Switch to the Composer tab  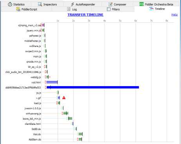click(117, 4)
